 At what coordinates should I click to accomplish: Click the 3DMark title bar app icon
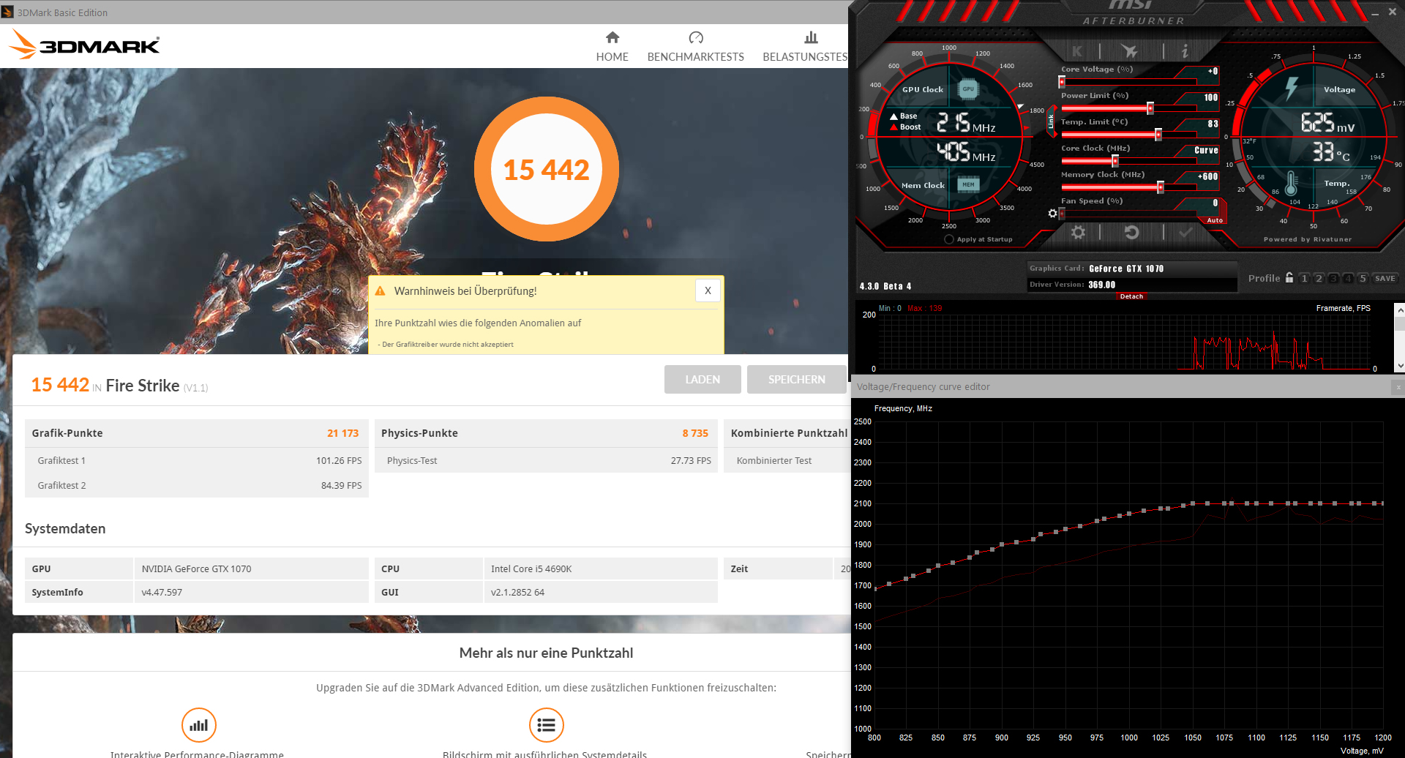click(7, 12)
